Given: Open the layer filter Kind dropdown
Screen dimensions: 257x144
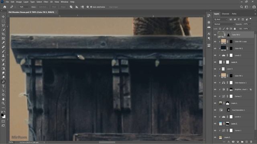Looking at the screenshot, I should 220,20.
